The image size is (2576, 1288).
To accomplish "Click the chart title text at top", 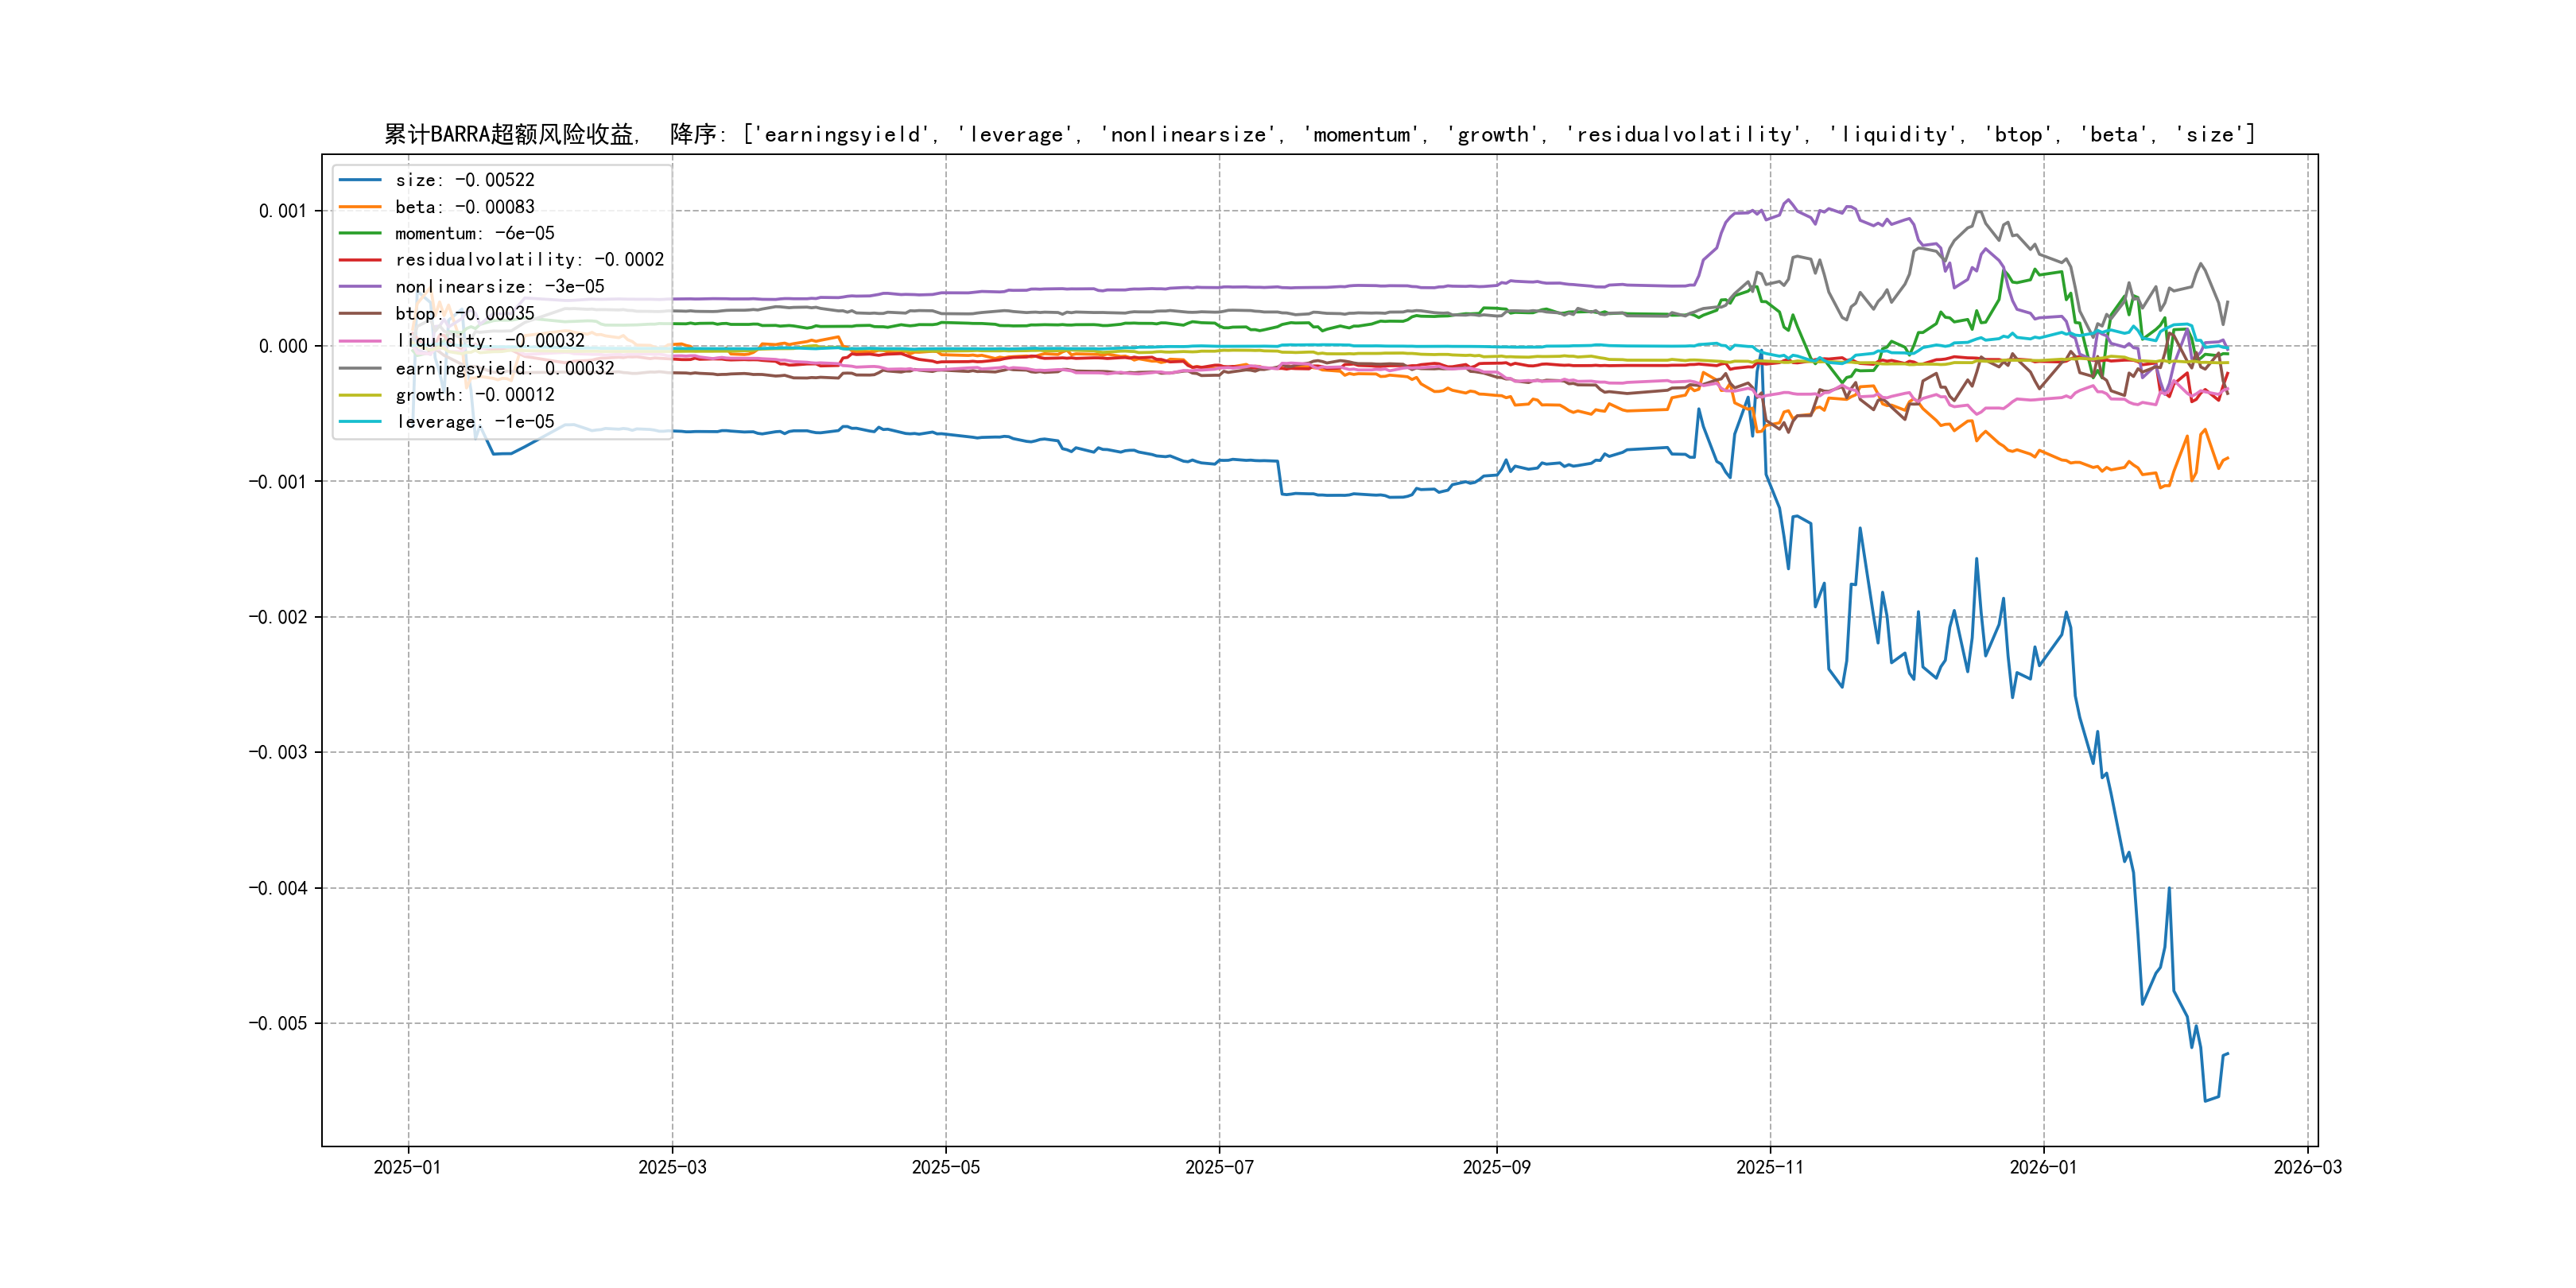I will 1319,134.
